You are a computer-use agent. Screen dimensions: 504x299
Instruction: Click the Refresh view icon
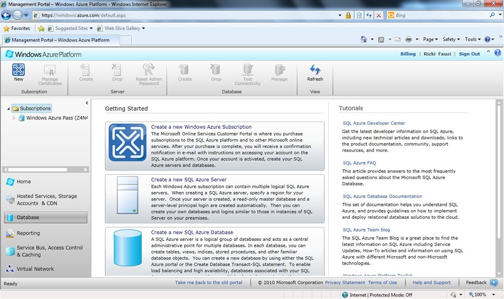[315, 70]
